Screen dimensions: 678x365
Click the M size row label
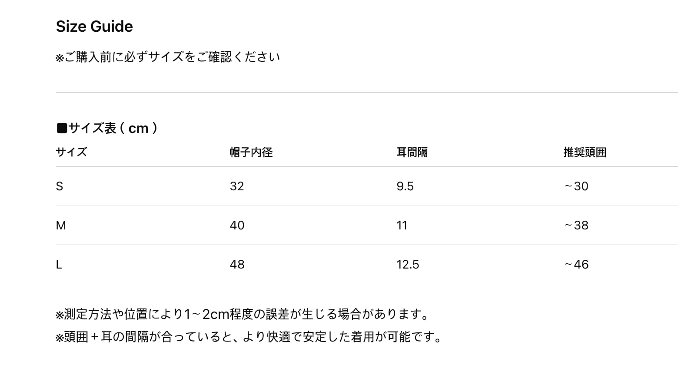point(61,226)
